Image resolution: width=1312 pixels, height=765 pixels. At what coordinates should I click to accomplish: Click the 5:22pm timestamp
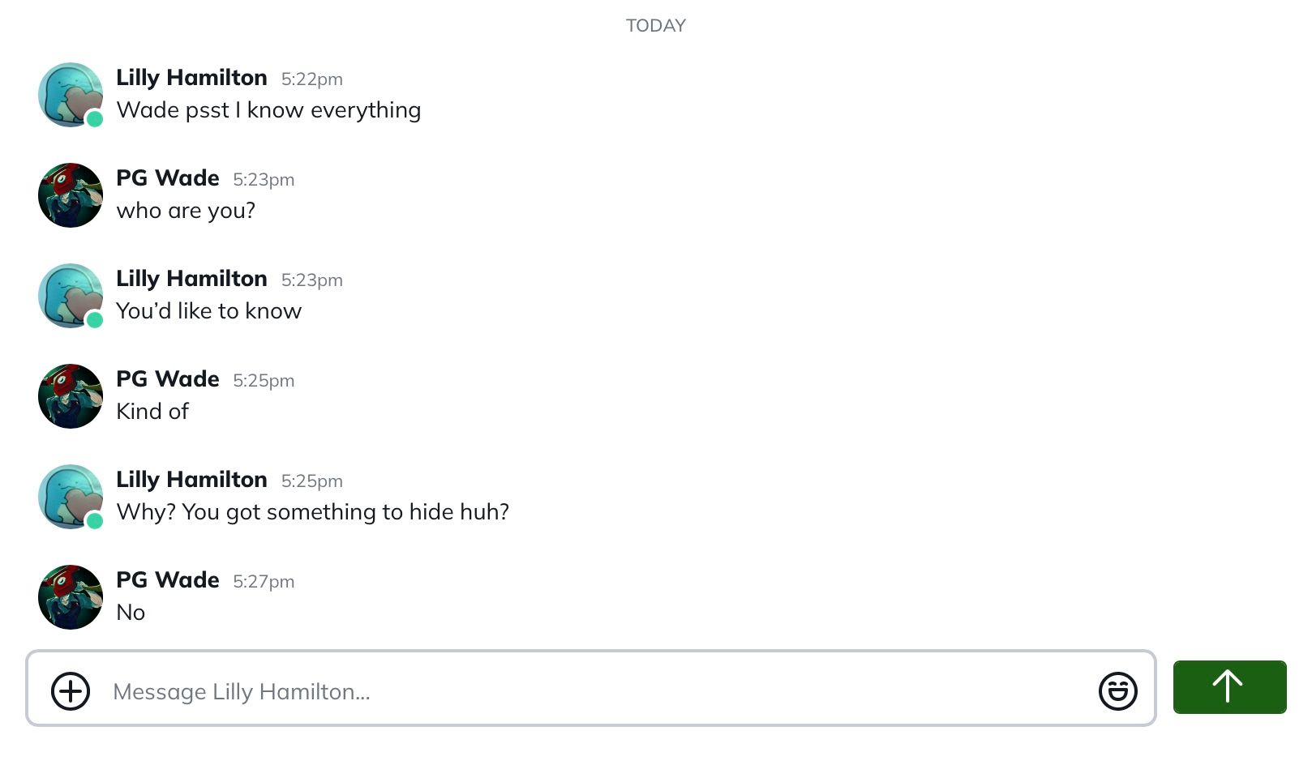[312, 79]
